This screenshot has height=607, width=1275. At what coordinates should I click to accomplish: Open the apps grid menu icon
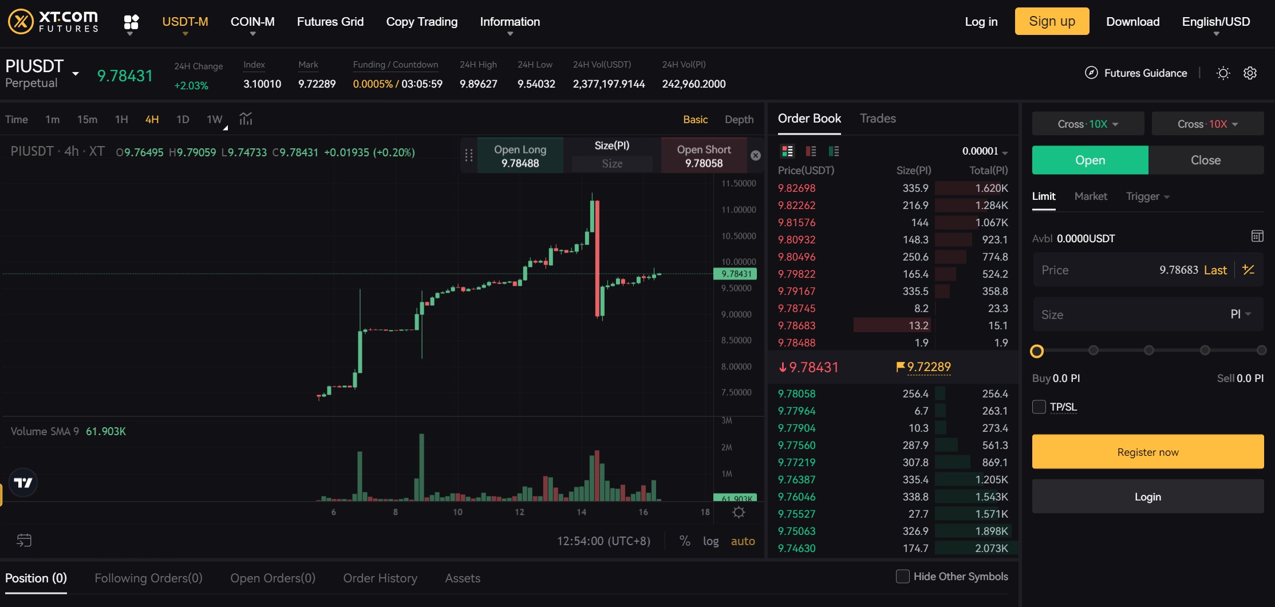pyautogui.click(x=131, y=22)
